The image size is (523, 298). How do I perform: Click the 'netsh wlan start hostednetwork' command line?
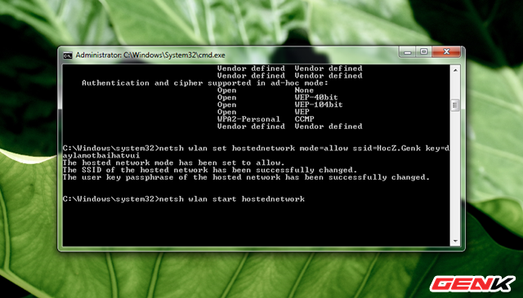tap(183, 199)
